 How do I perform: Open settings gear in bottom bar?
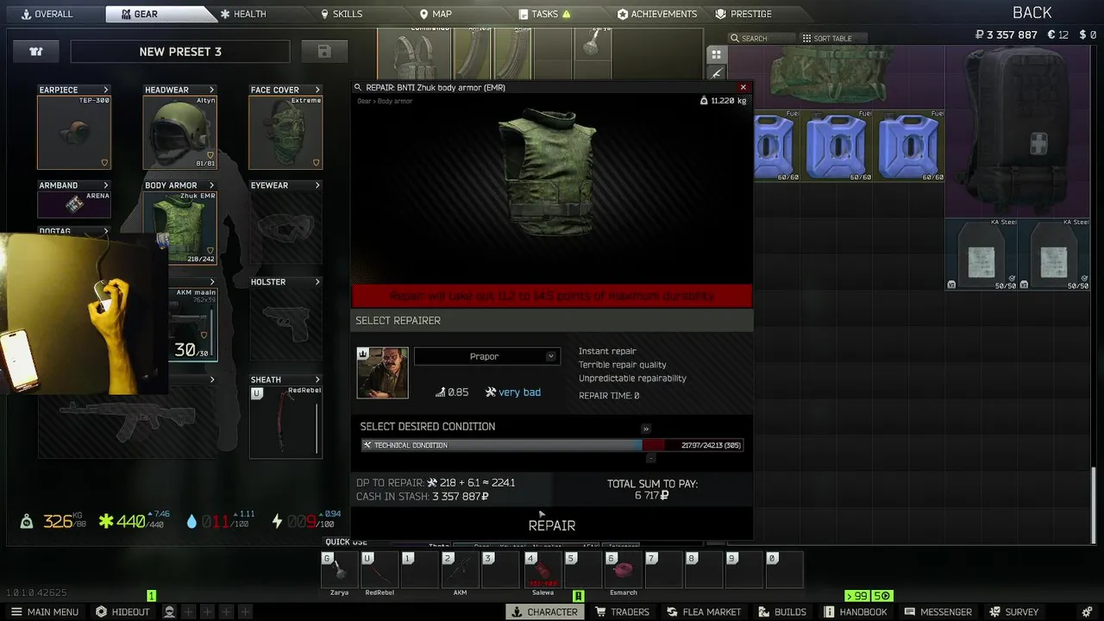(1088, 612)
